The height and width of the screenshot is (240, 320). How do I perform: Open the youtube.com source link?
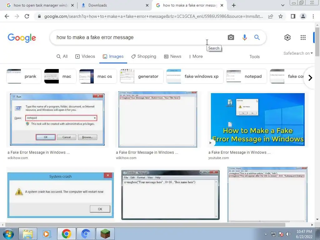click(218, 158)
